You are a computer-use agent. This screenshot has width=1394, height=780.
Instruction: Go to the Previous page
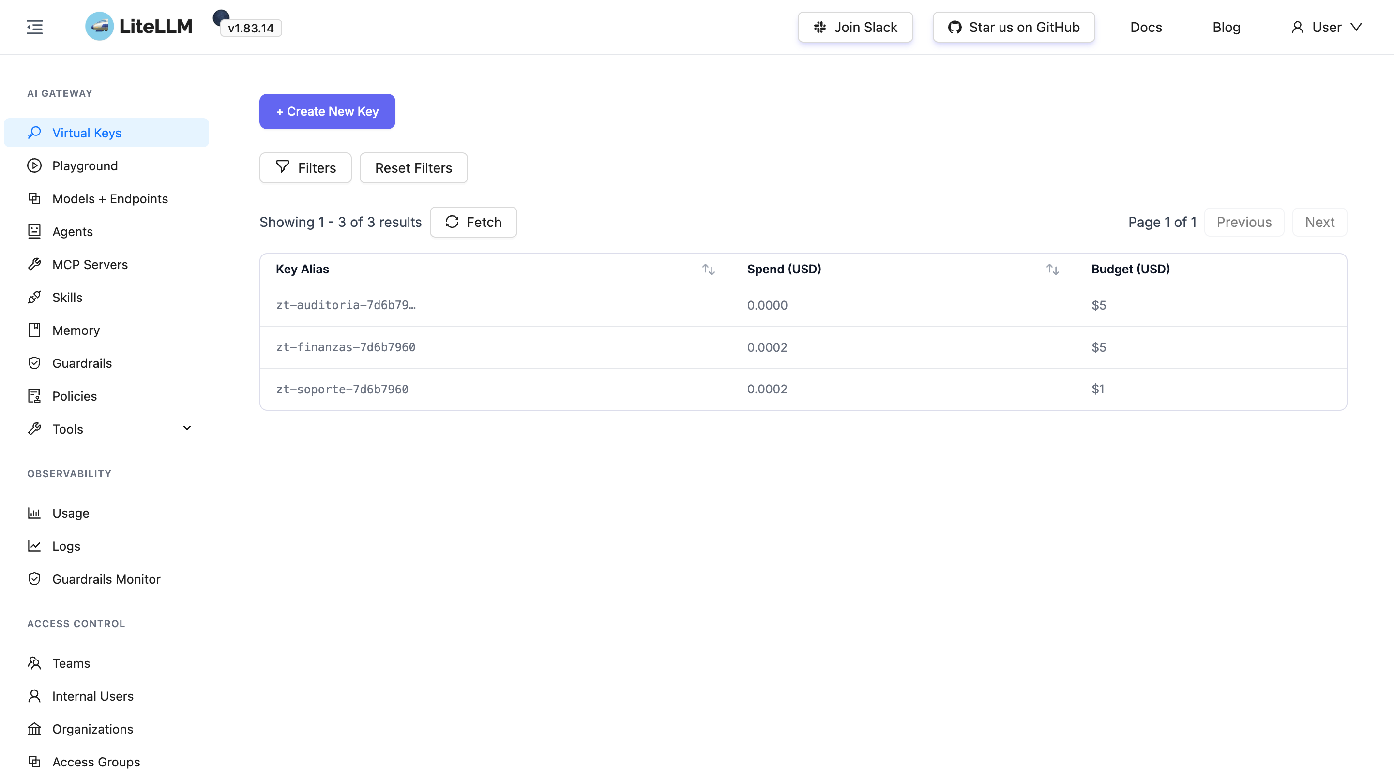pyautogui.click(x=1244, y=222)
